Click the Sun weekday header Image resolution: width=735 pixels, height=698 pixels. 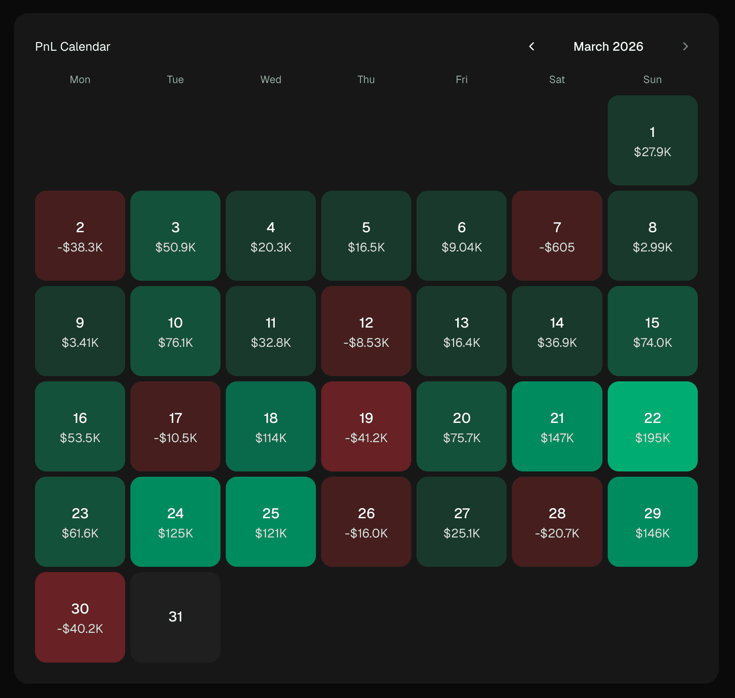click(x=652, y=80)
